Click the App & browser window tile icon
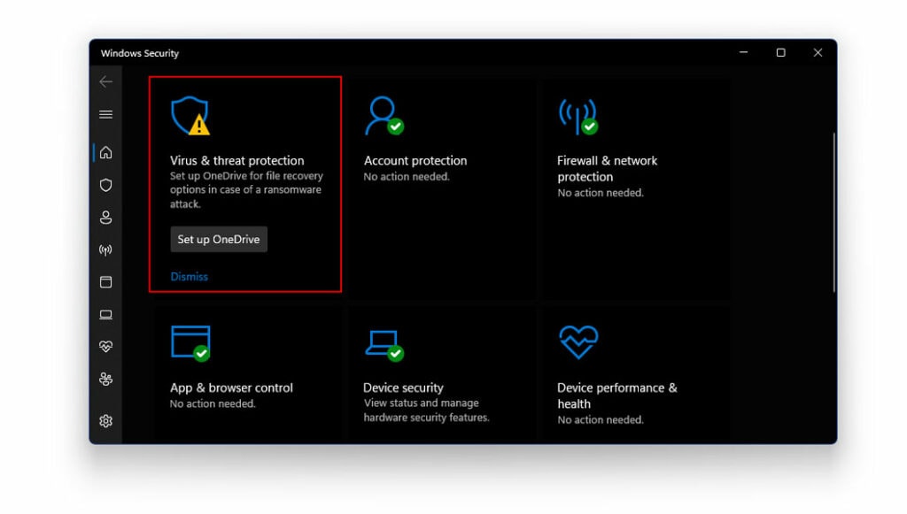The height and width of the screenshot is (514, 907). (x=190, y=343)
